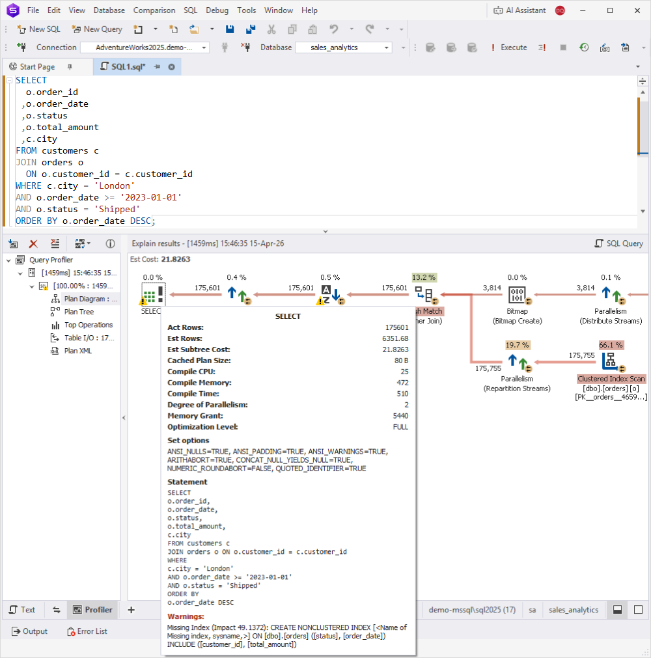The image size is (651, 658).
Task: Click the New SQL toolbar button
Action: click(x=38, y=29)
